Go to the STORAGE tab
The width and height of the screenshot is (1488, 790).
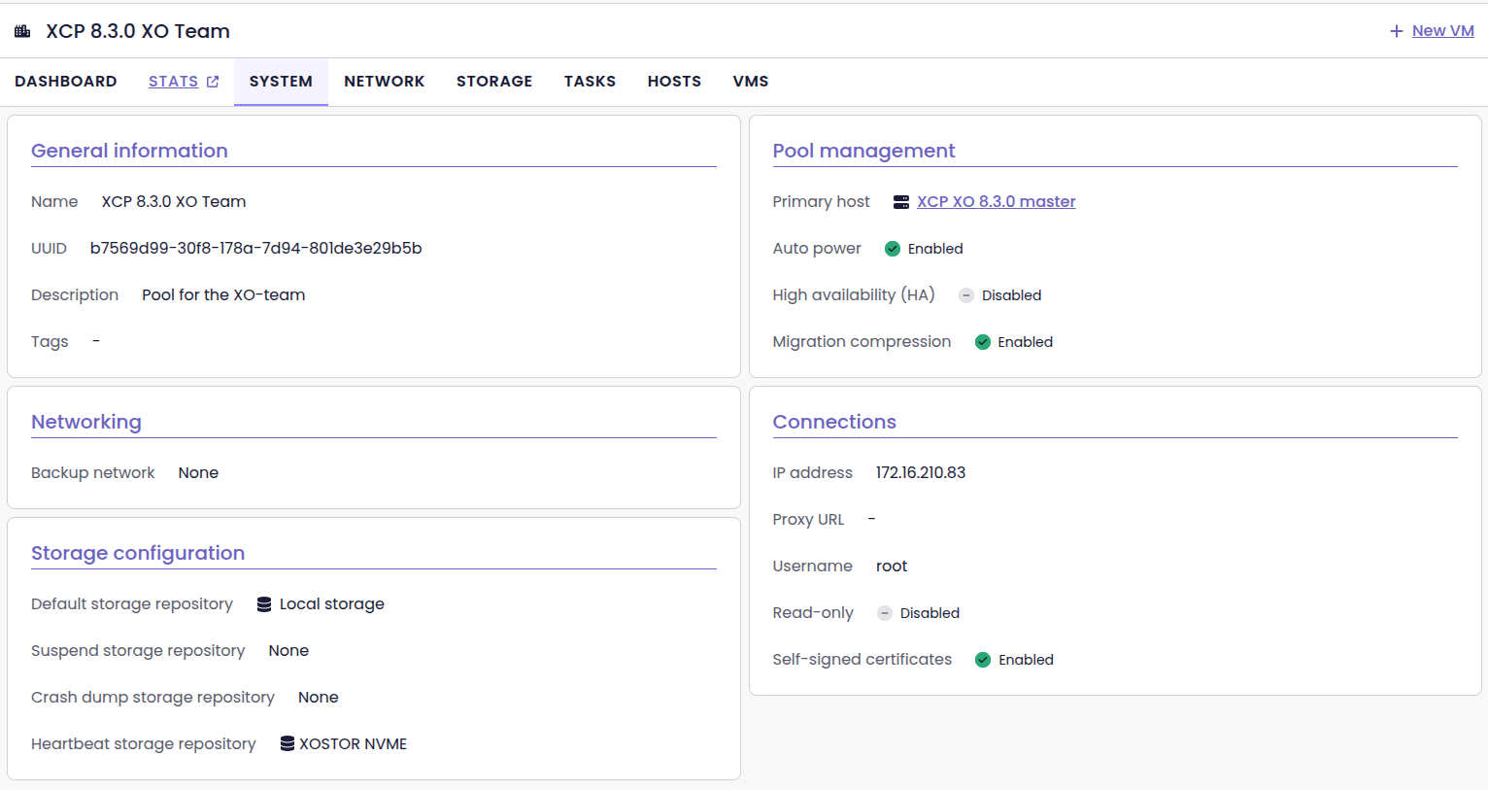pyautogui.click(x=494, y=82)
